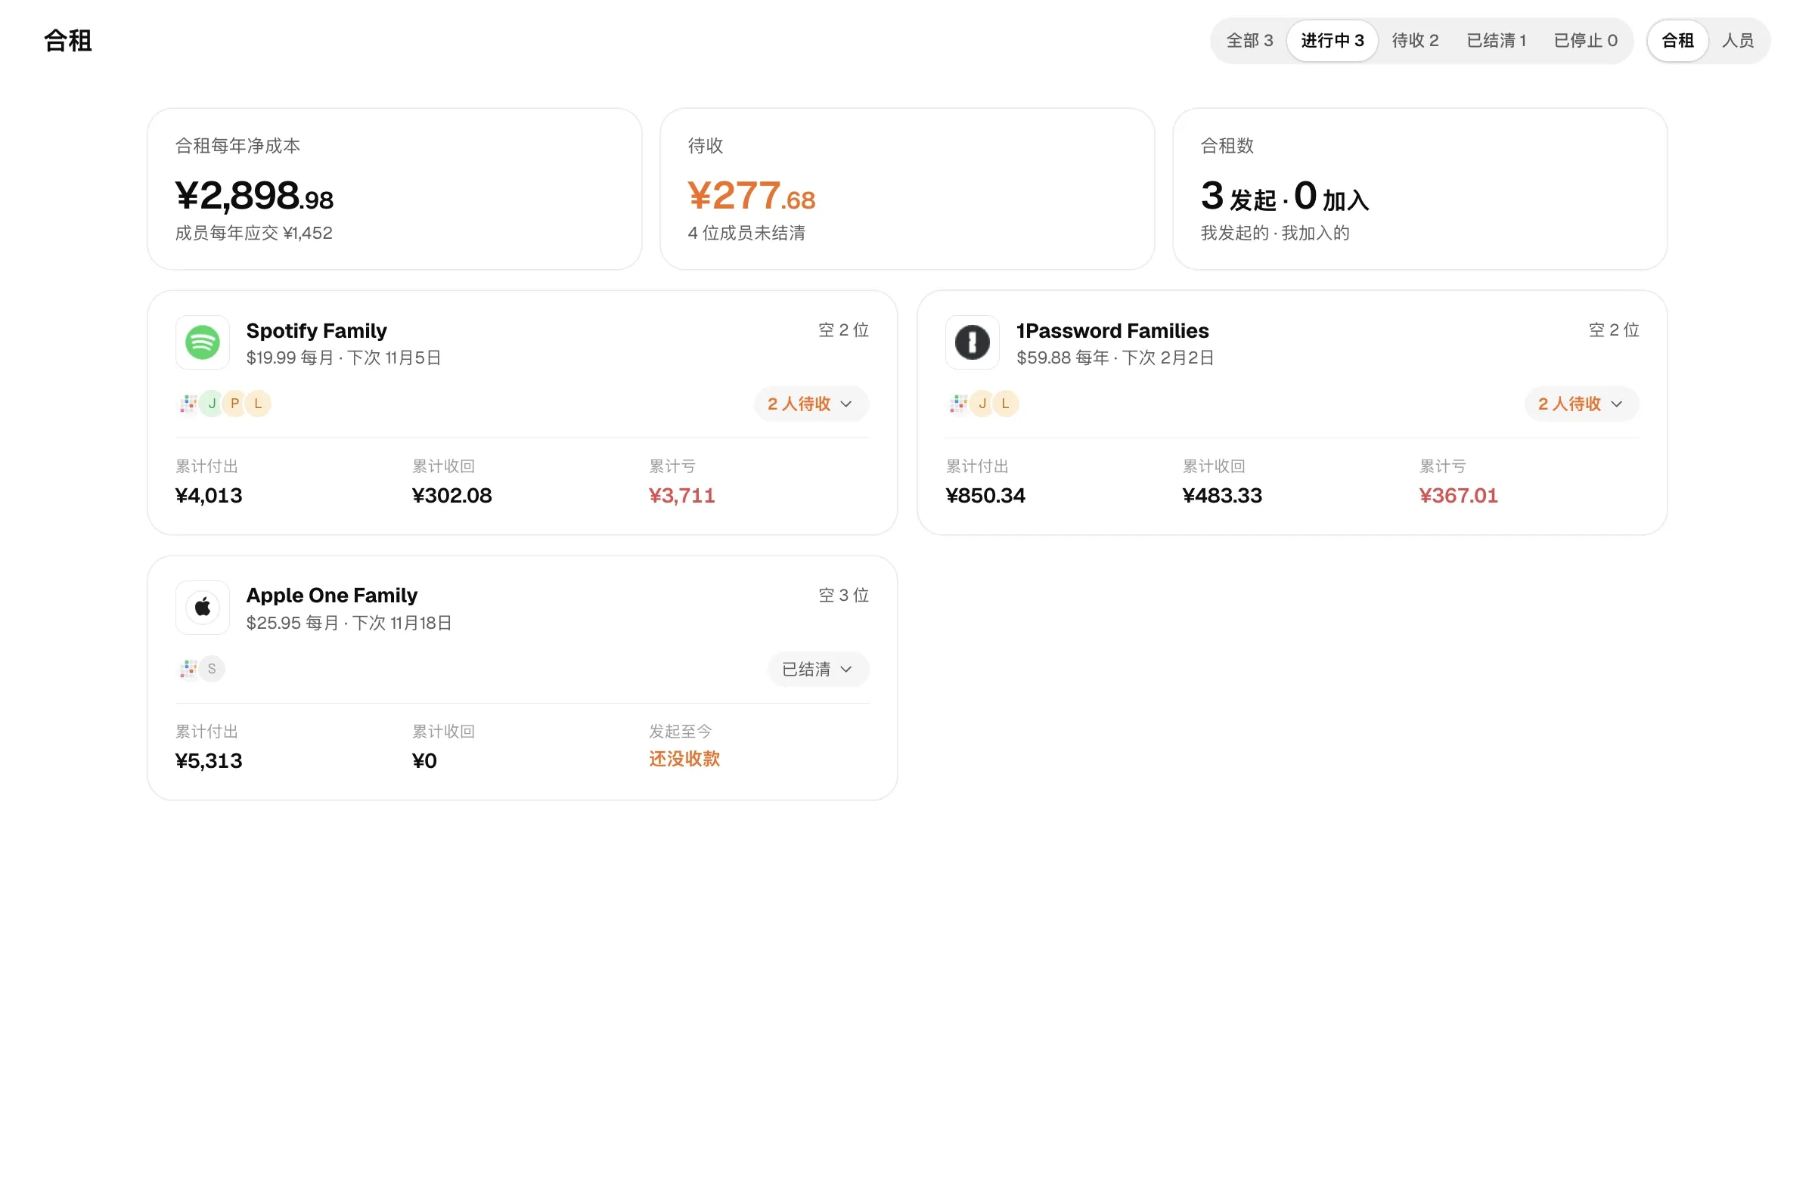Click the Apple logo icon
The width and height of the screenshot is (1815, 1179).
coord(202,608)
